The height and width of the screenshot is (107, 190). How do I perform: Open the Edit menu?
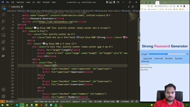(12, 2)
